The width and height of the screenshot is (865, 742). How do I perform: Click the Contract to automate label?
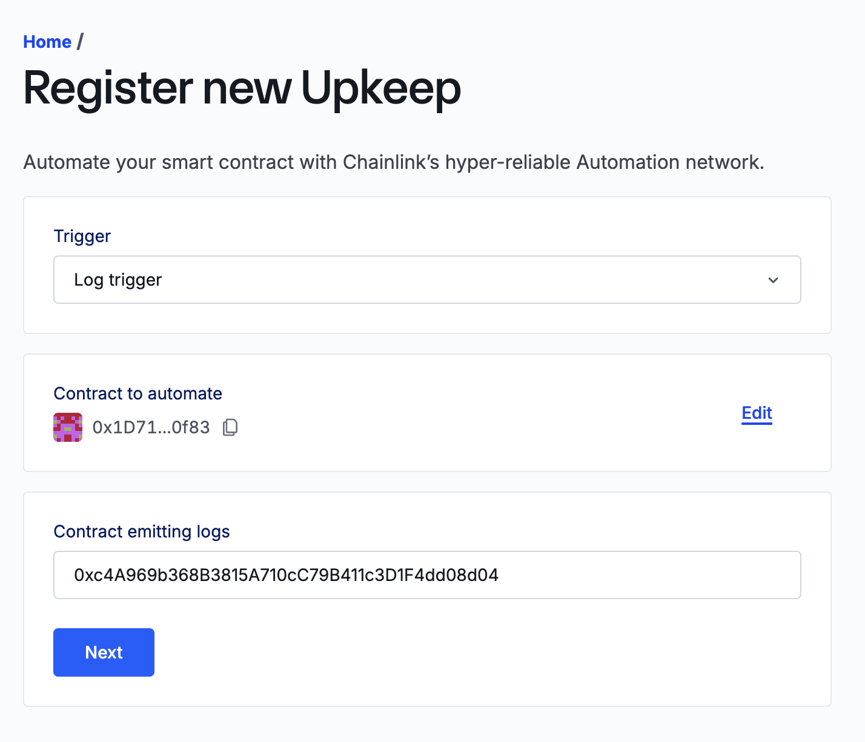pos(138,393)
